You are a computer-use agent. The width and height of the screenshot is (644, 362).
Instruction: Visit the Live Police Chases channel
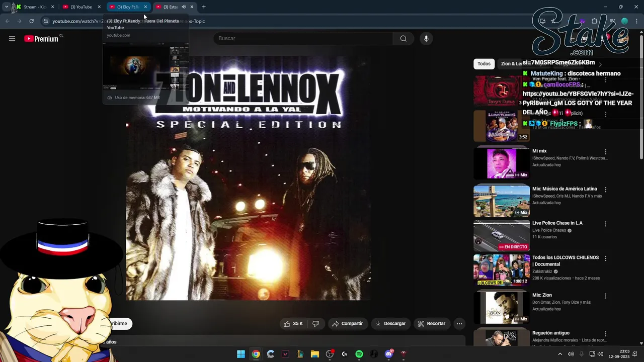point(549,230)
